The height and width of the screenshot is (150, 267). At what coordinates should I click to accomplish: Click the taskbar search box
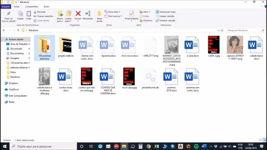43,146
